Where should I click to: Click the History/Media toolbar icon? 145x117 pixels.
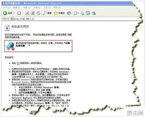point(69,13)
